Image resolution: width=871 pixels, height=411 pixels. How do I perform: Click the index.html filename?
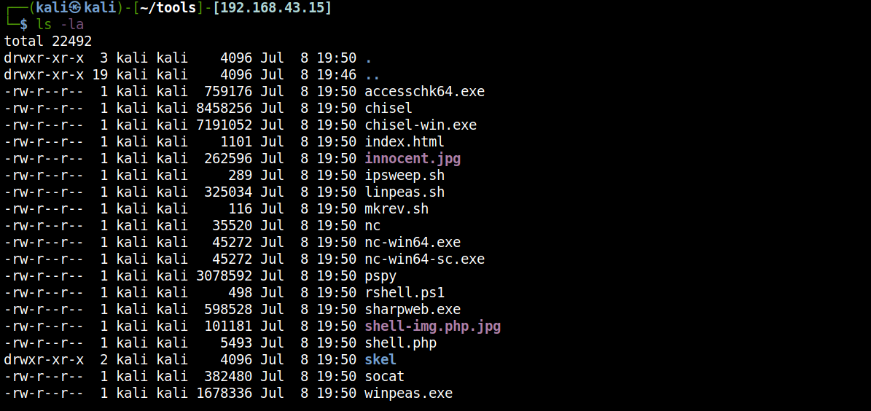pyautogui.click(x=405, y=142)
